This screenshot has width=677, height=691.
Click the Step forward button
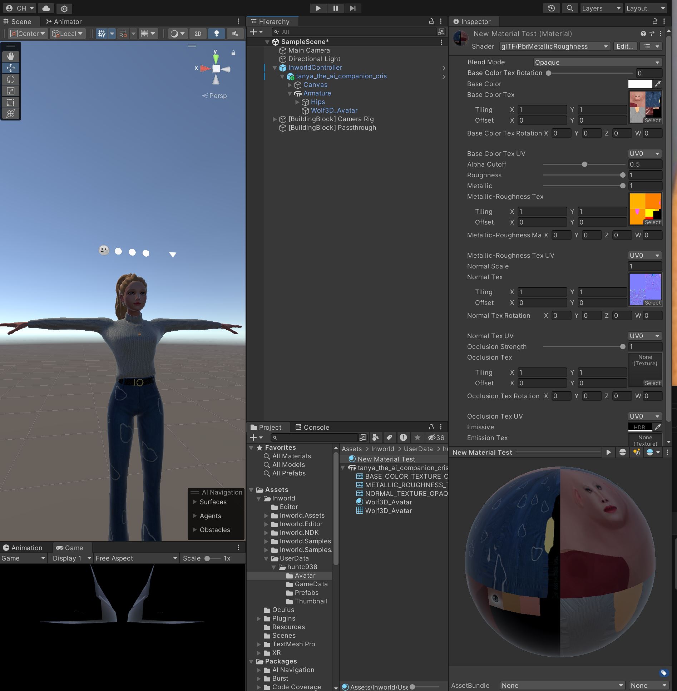352,8
